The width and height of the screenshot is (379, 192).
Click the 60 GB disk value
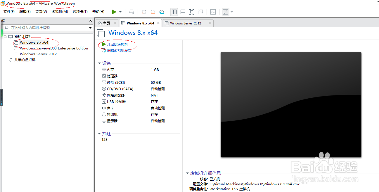click(156, 83)
